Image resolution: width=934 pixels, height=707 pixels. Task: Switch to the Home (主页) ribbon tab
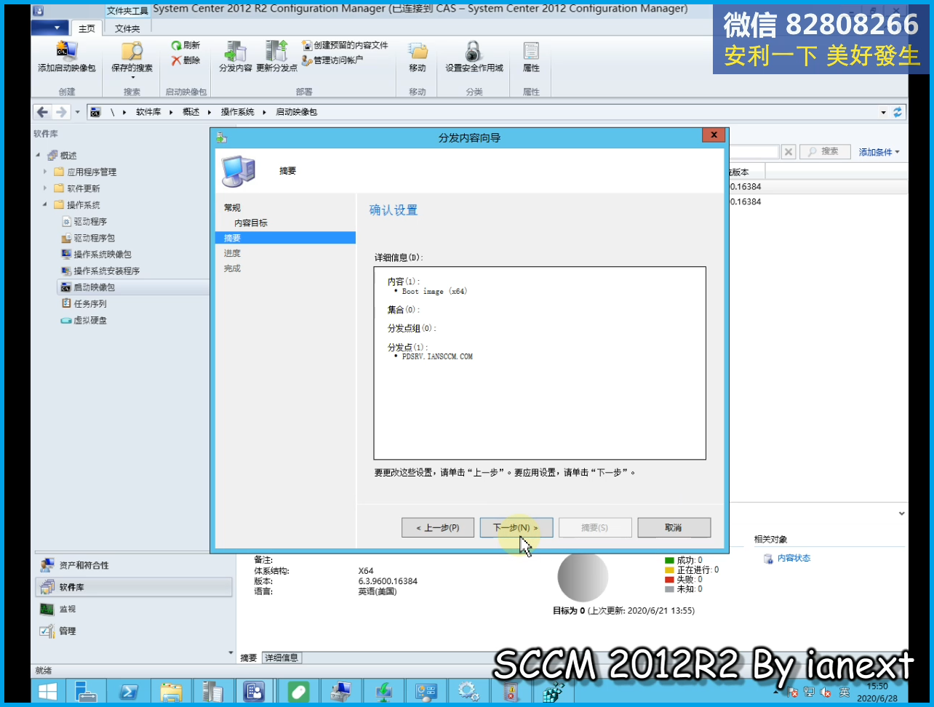click(87, 28)
